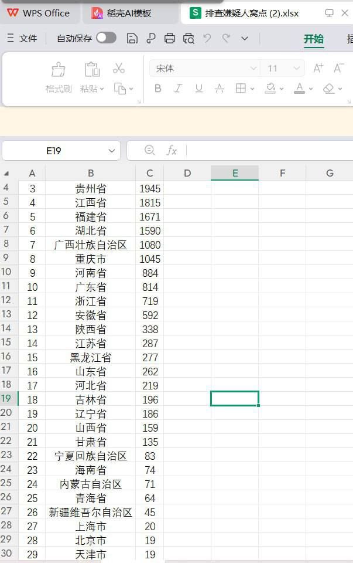Expand the name box E19 dropdown
353x563 pixels.
click(111, 151)
